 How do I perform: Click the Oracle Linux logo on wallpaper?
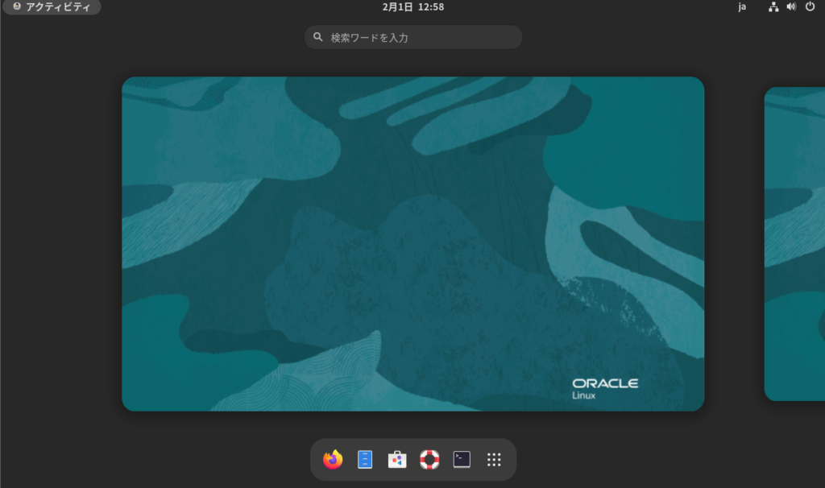[604, 387]
